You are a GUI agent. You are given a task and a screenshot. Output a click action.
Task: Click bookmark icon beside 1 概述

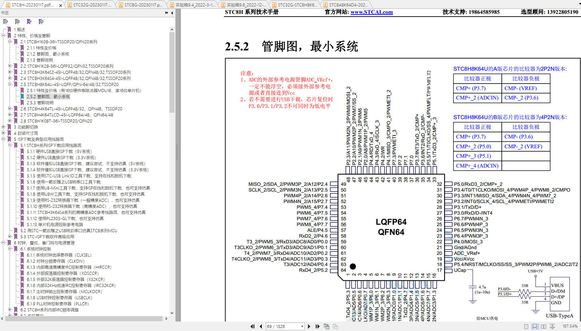click(9, 29)
